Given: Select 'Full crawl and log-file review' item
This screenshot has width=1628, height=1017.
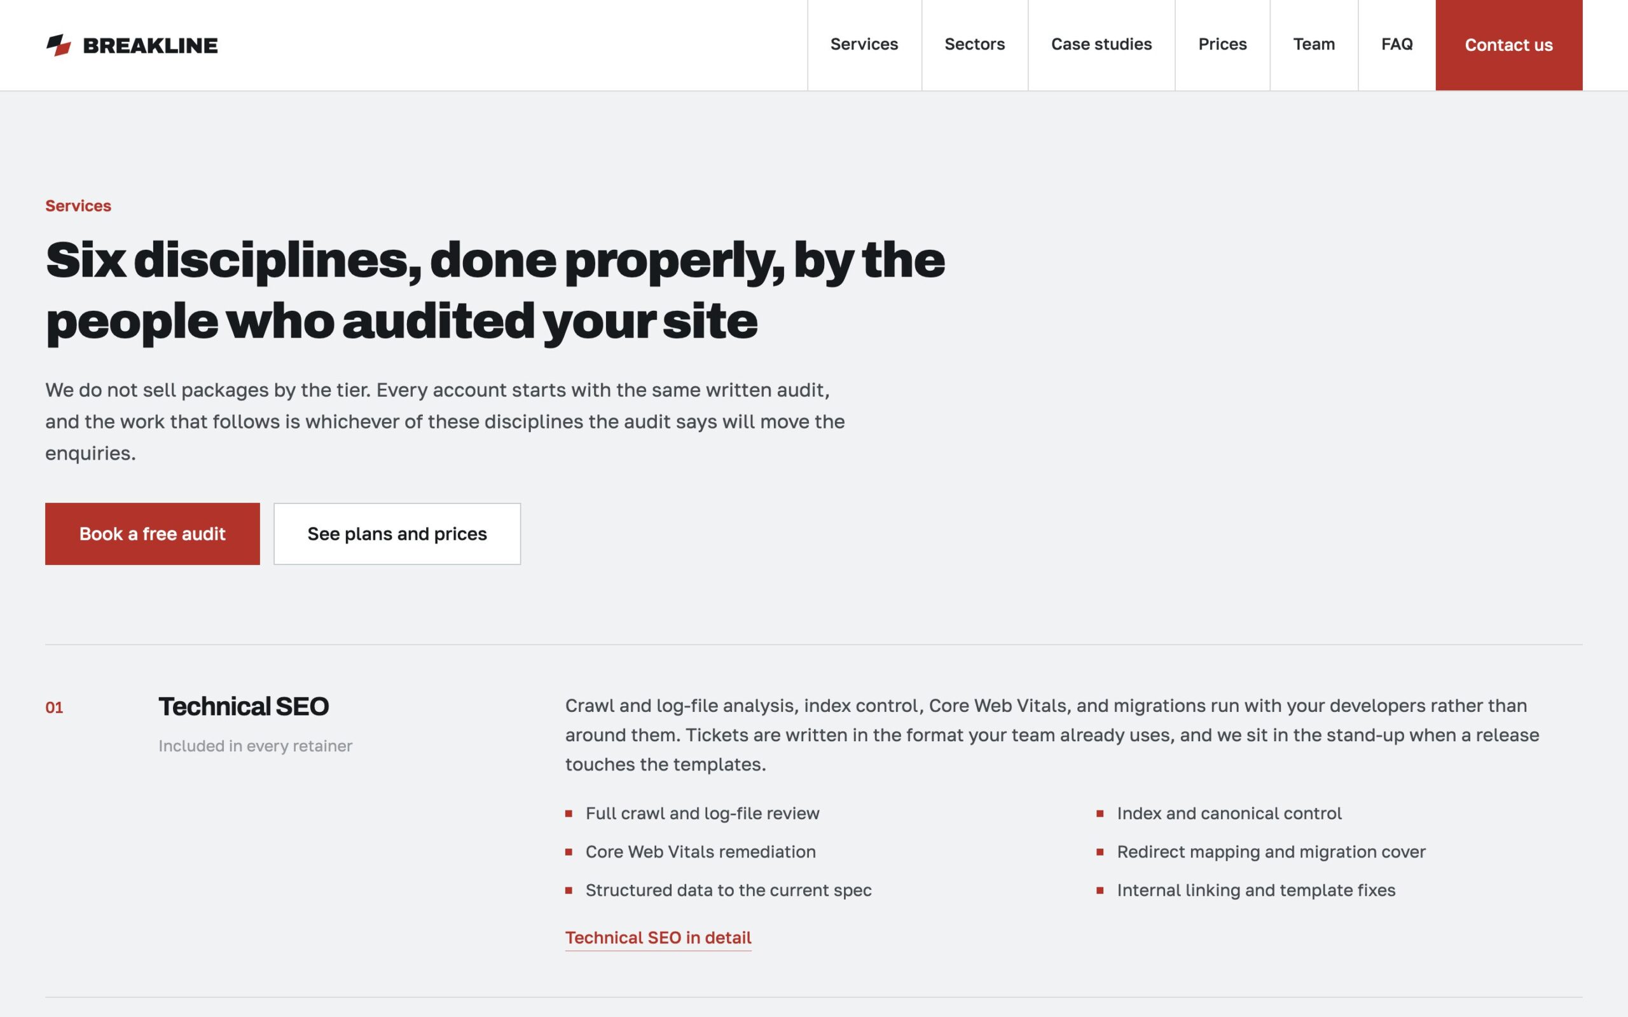Looking at the screenshot, I should [x=702, y=813].
